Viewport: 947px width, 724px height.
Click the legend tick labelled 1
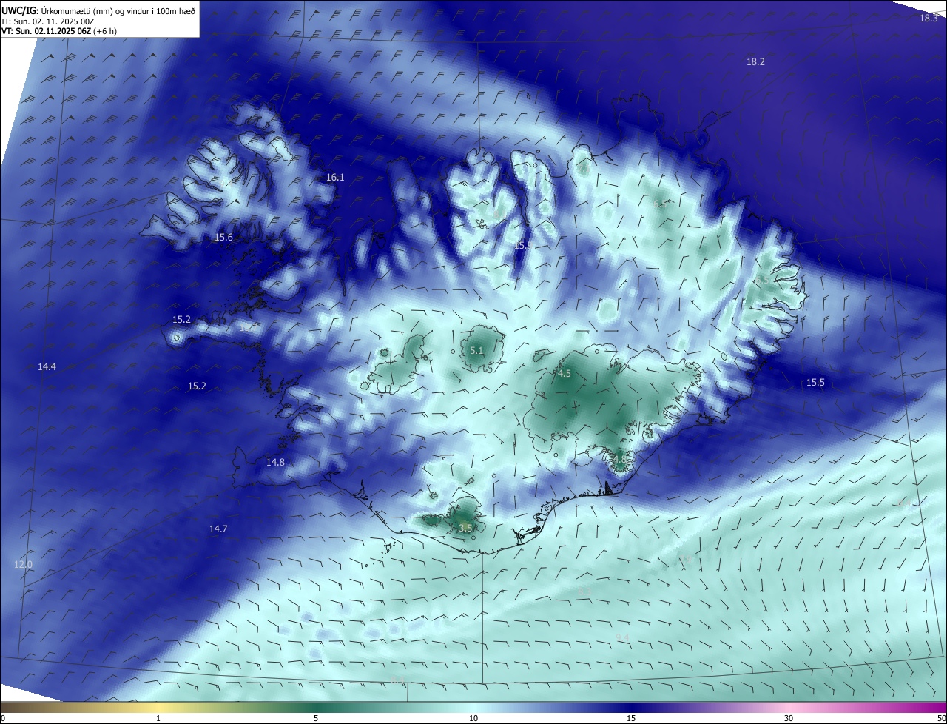(x=158, y=718)
